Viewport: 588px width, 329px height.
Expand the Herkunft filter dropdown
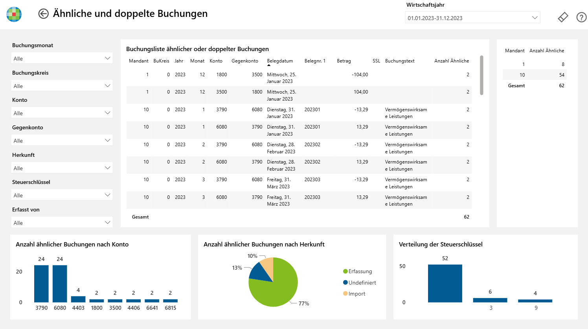point(62,168)
